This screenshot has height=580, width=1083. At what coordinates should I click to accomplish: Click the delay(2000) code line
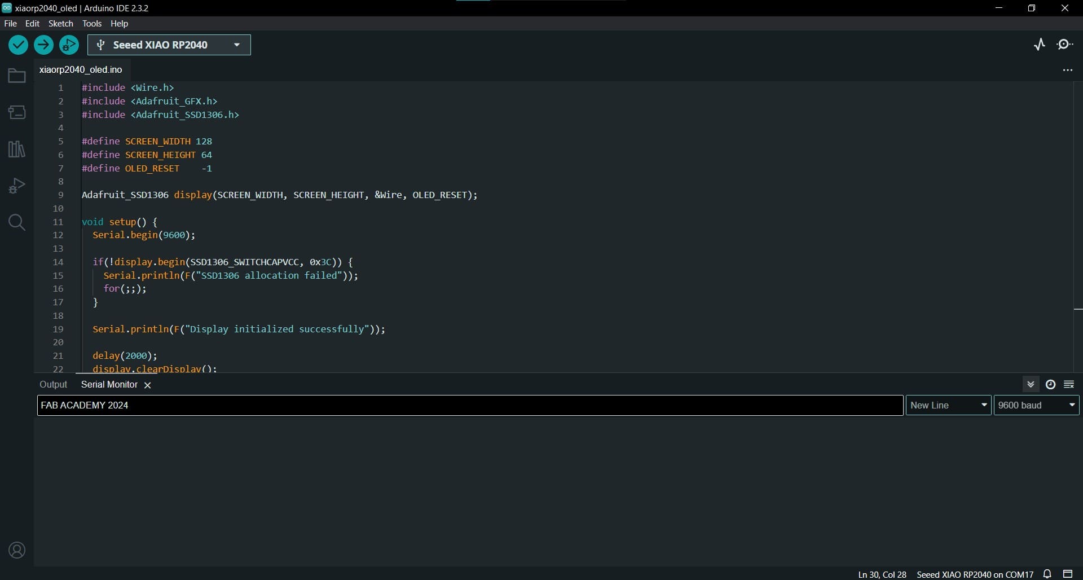point(125,355)
